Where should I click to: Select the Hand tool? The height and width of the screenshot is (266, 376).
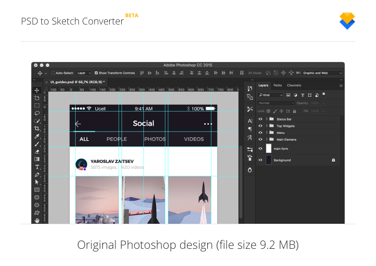(37, 221)
